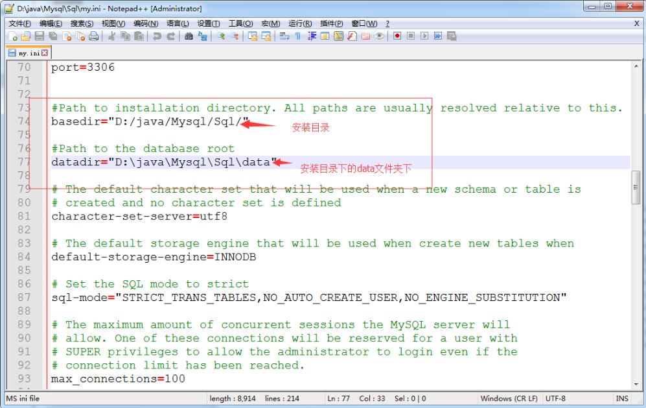
Task: Click the Open file folder icon
Action: tap(25, 36)
